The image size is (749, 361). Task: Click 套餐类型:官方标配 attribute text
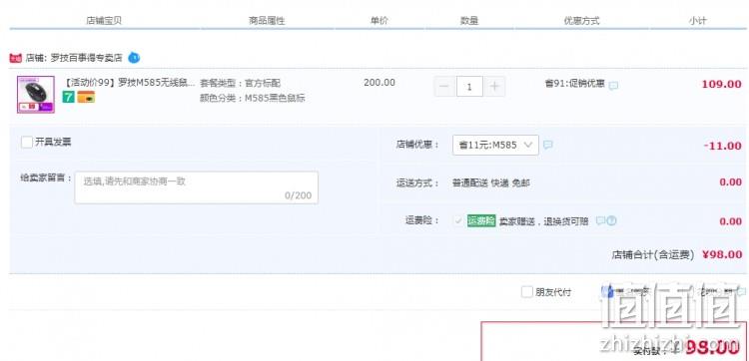tap(241, 83)
